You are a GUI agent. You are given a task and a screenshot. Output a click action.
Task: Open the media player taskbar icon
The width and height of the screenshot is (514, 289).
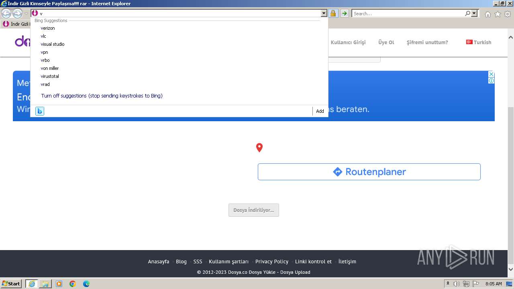[x=59, y=283]
